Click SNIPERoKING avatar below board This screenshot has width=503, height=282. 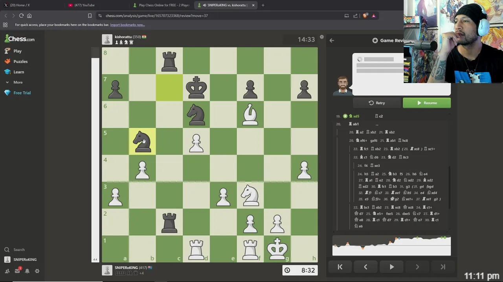point(107,270)
